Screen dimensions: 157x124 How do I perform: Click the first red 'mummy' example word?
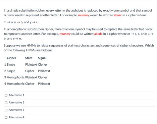(x=83, y=15)
